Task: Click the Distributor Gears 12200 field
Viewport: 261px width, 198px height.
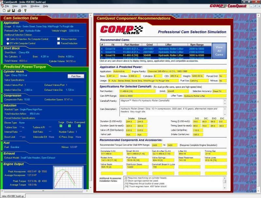Action: (137, 167)
